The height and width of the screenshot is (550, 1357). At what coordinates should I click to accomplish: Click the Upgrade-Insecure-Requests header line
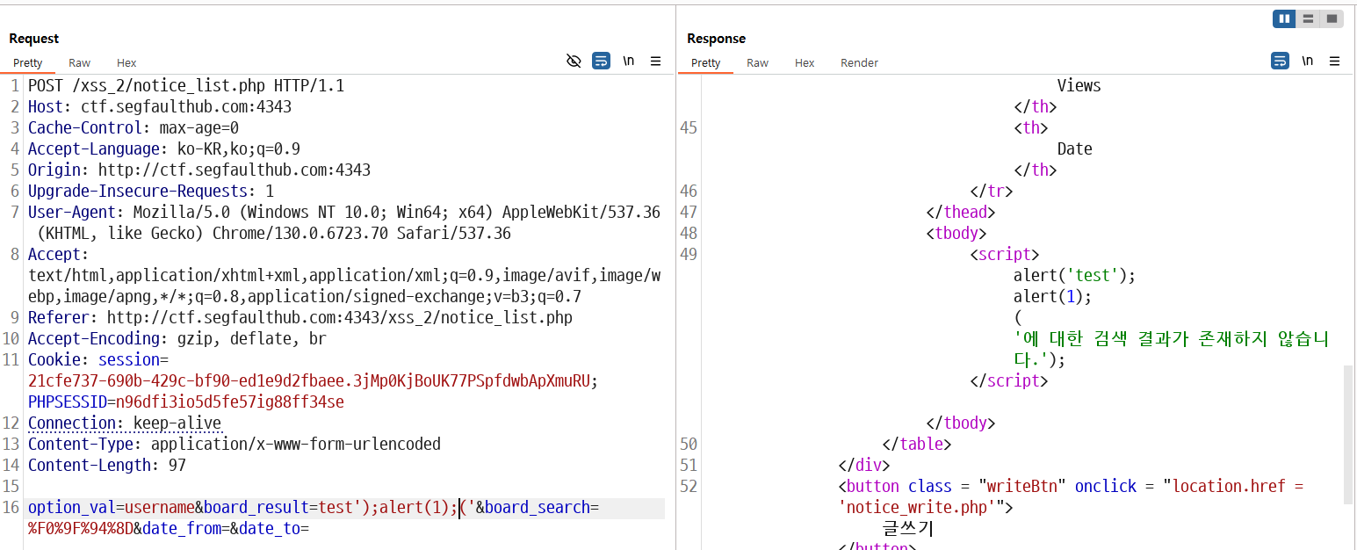151,192
